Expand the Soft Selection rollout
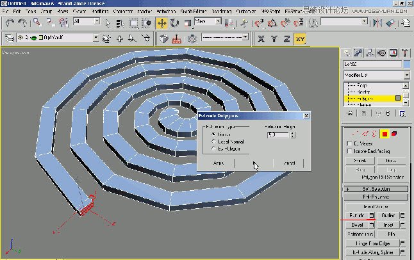 376,189
